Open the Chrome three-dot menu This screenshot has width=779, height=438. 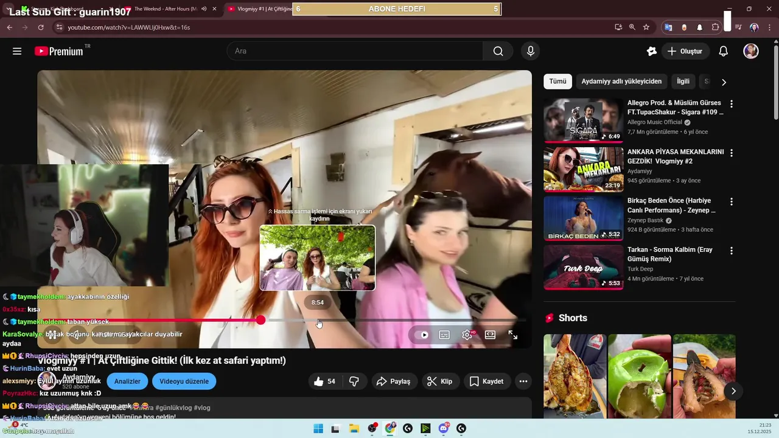[770, 27]
